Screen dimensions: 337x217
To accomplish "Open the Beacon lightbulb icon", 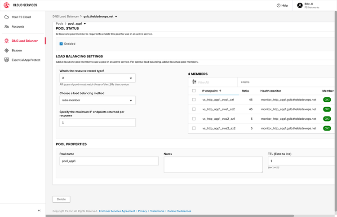I will coord(7,50).
